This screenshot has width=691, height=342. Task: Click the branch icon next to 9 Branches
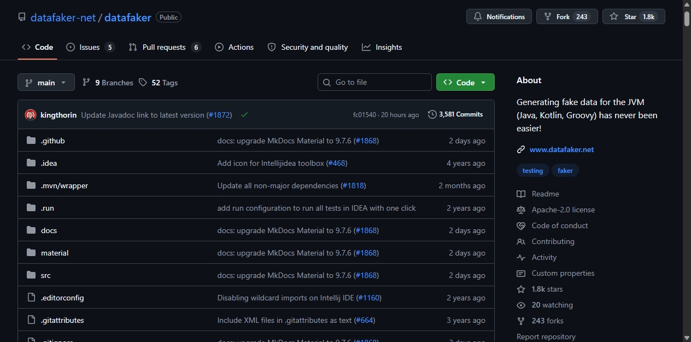pyautogui.click(x=86, y=82)
